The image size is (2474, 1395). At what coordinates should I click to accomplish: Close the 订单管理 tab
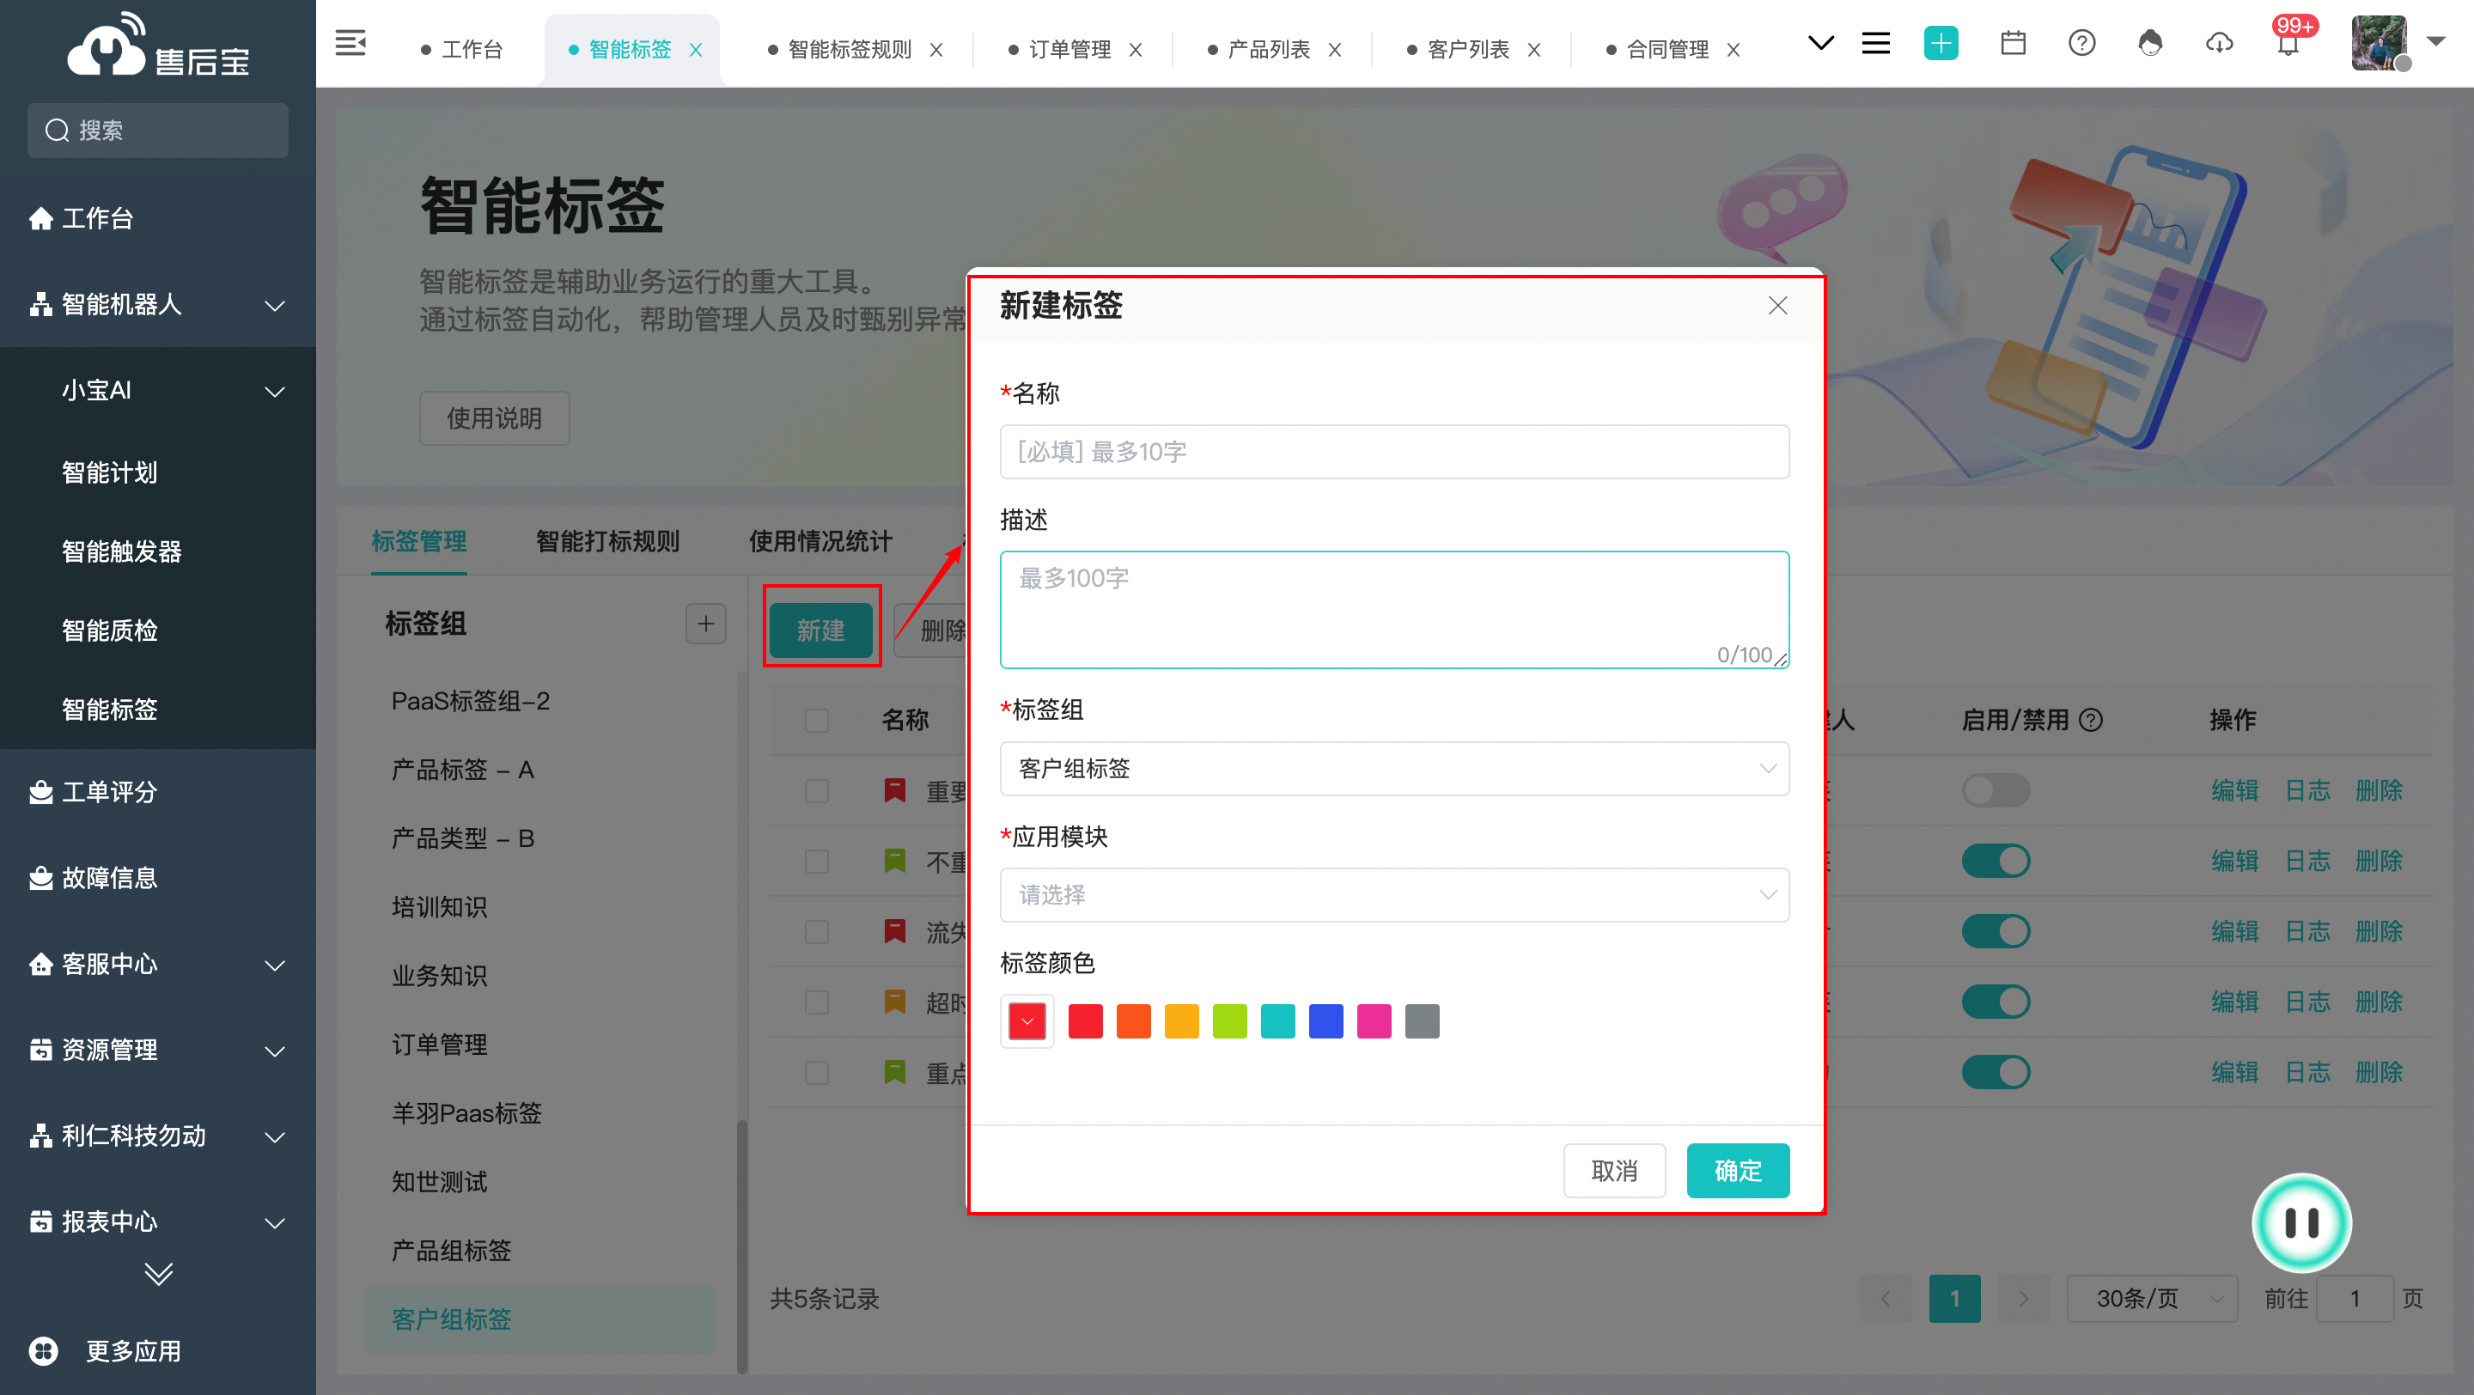pos(1135,50)
